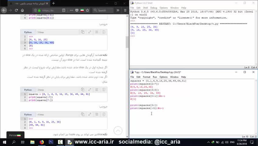This screenshot has height=146, width=258.
Task: Click the scroll-to-top circle button
Action: click(118, 131)
